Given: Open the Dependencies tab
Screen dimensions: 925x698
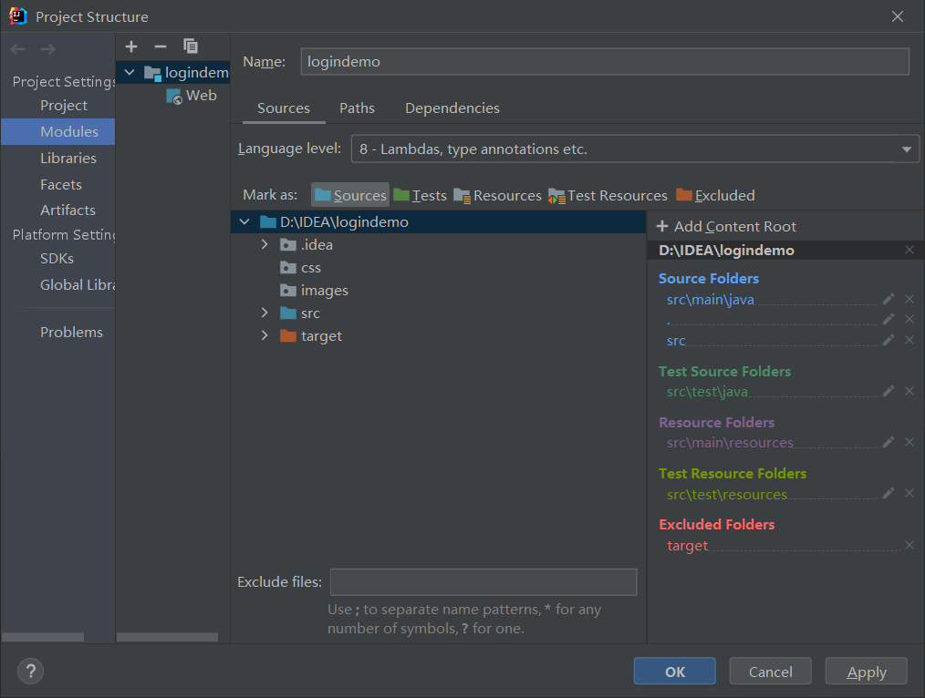Looking at the screenshot, I should click(x=452, y=108).
